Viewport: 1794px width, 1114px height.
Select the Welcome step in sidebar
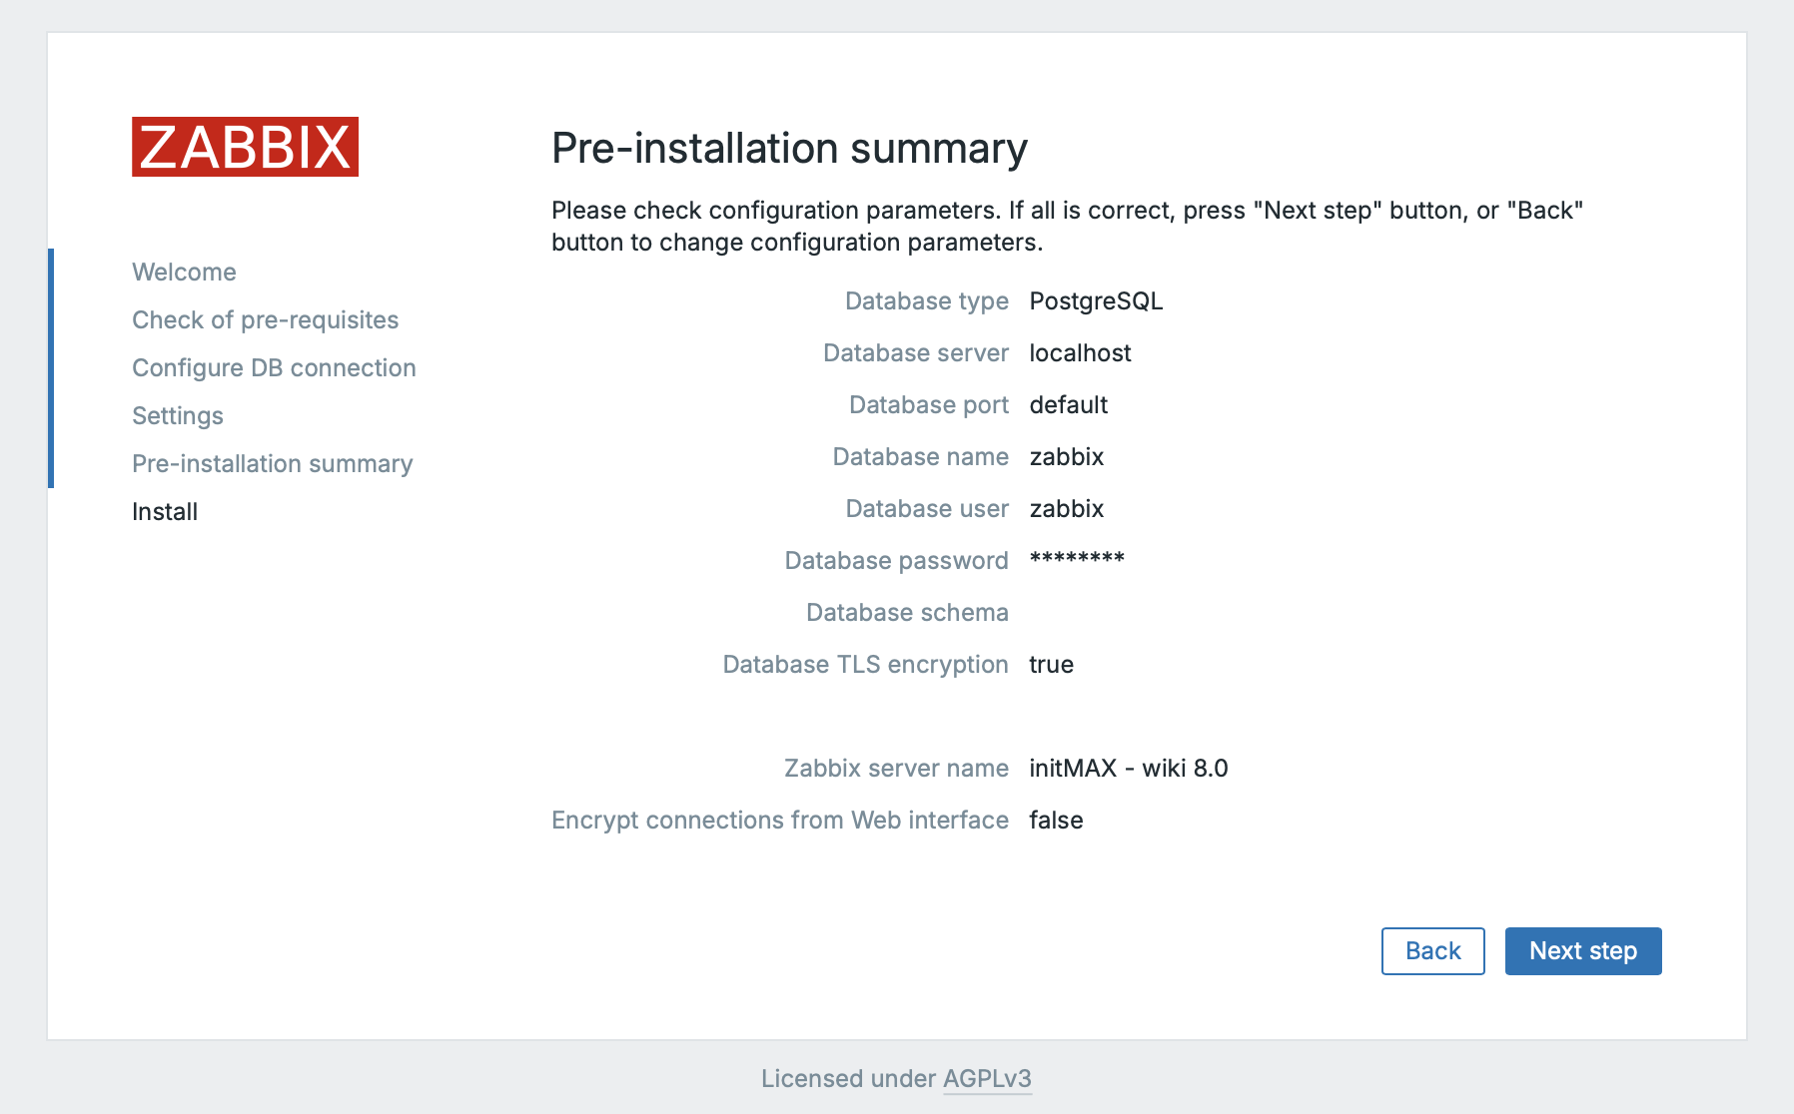click(x=184, y=272)
